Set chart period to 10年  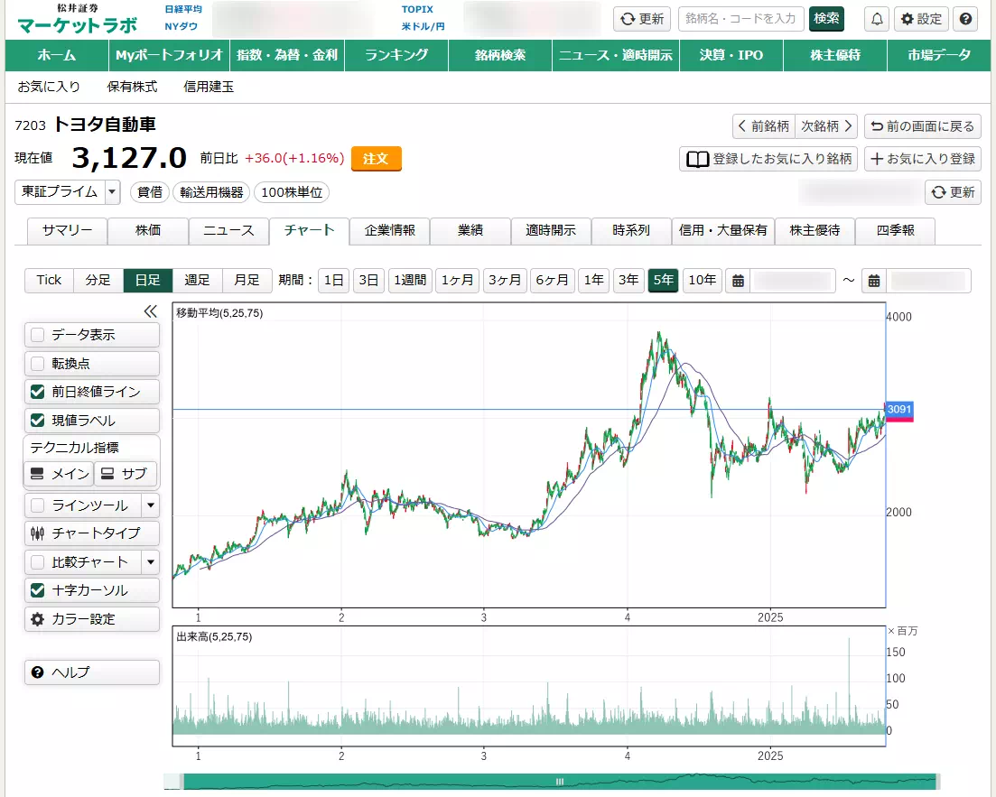coord(702,280)
